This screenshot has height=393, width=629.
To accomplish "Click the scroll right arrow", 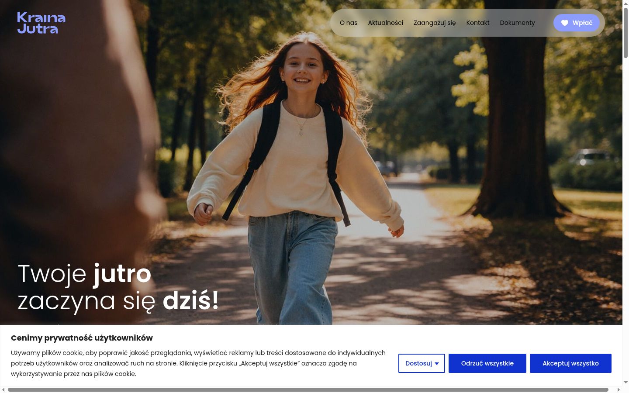I will 619,390.
